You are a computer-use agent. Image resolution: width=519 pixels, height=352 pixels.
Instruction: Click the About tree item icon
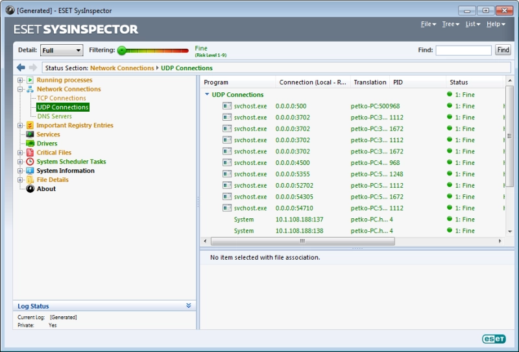(30, 188)
